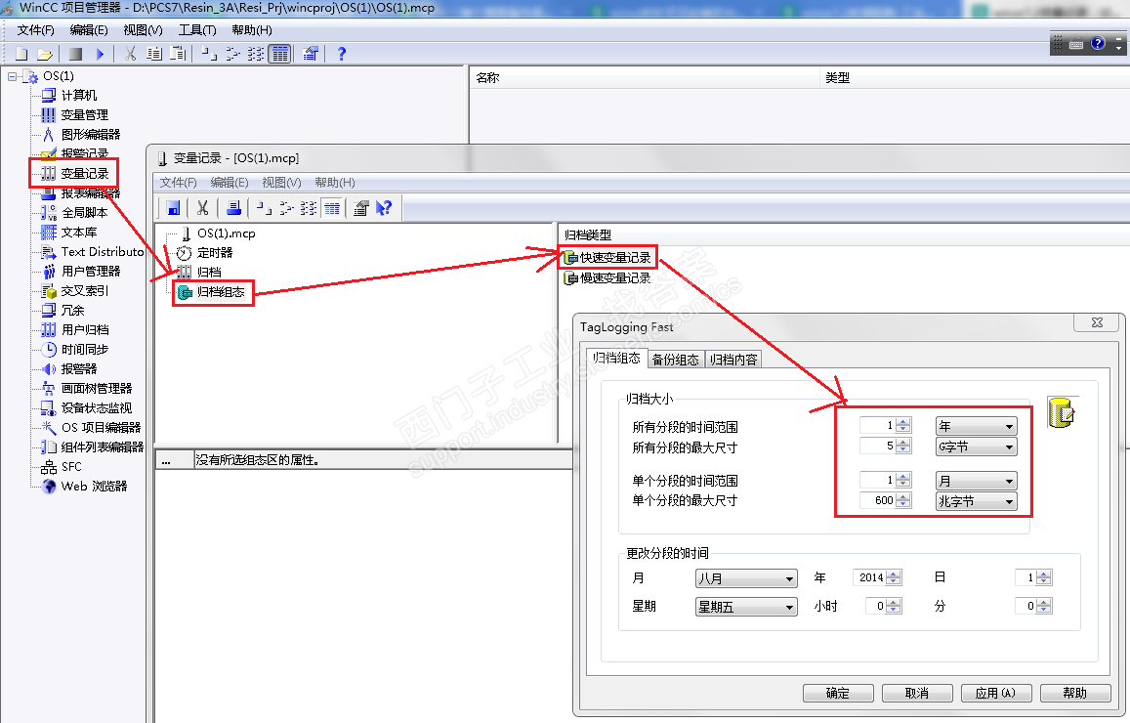The image size is (1130, 723).
Task: Open 星期五 weekday dropdown
Action: tap(746, 607)
